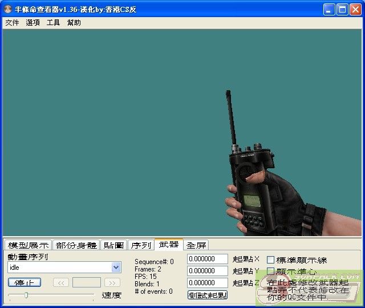Close the model viewer window
Screen dimensions: 365x308
(355, 10)
